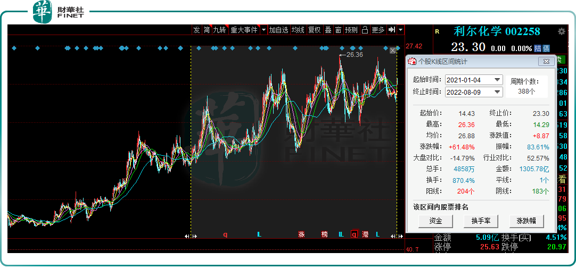
Task: Click the red 榜 marker on timeline
Action: 324,234
